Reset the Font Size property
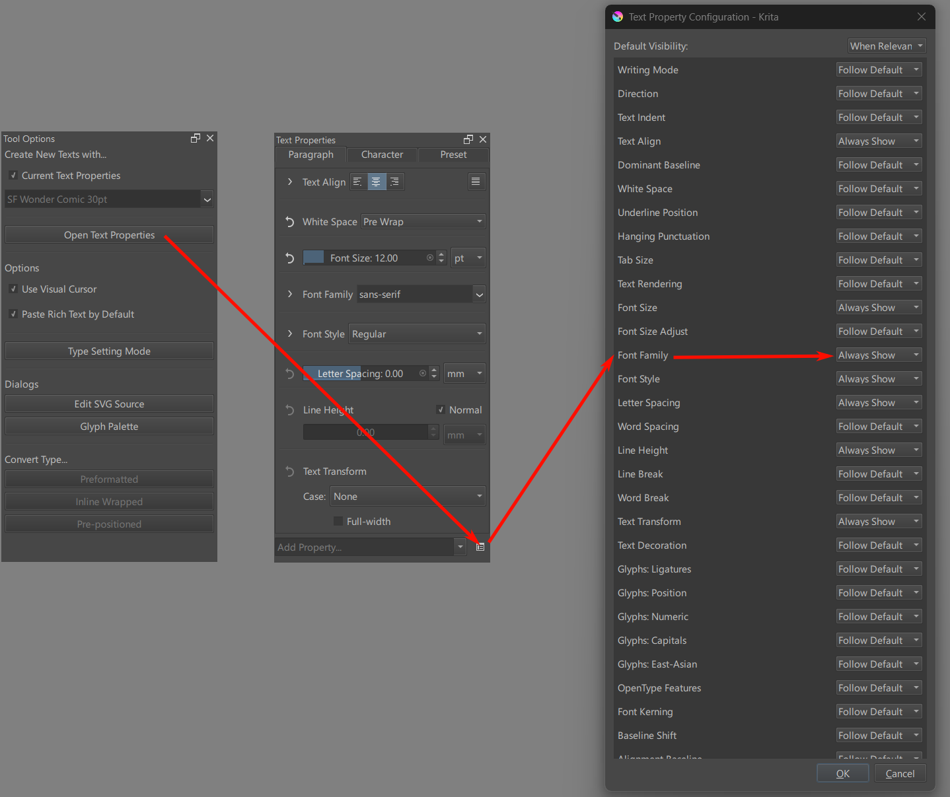The image size is (950, 797). coord(289,258)
